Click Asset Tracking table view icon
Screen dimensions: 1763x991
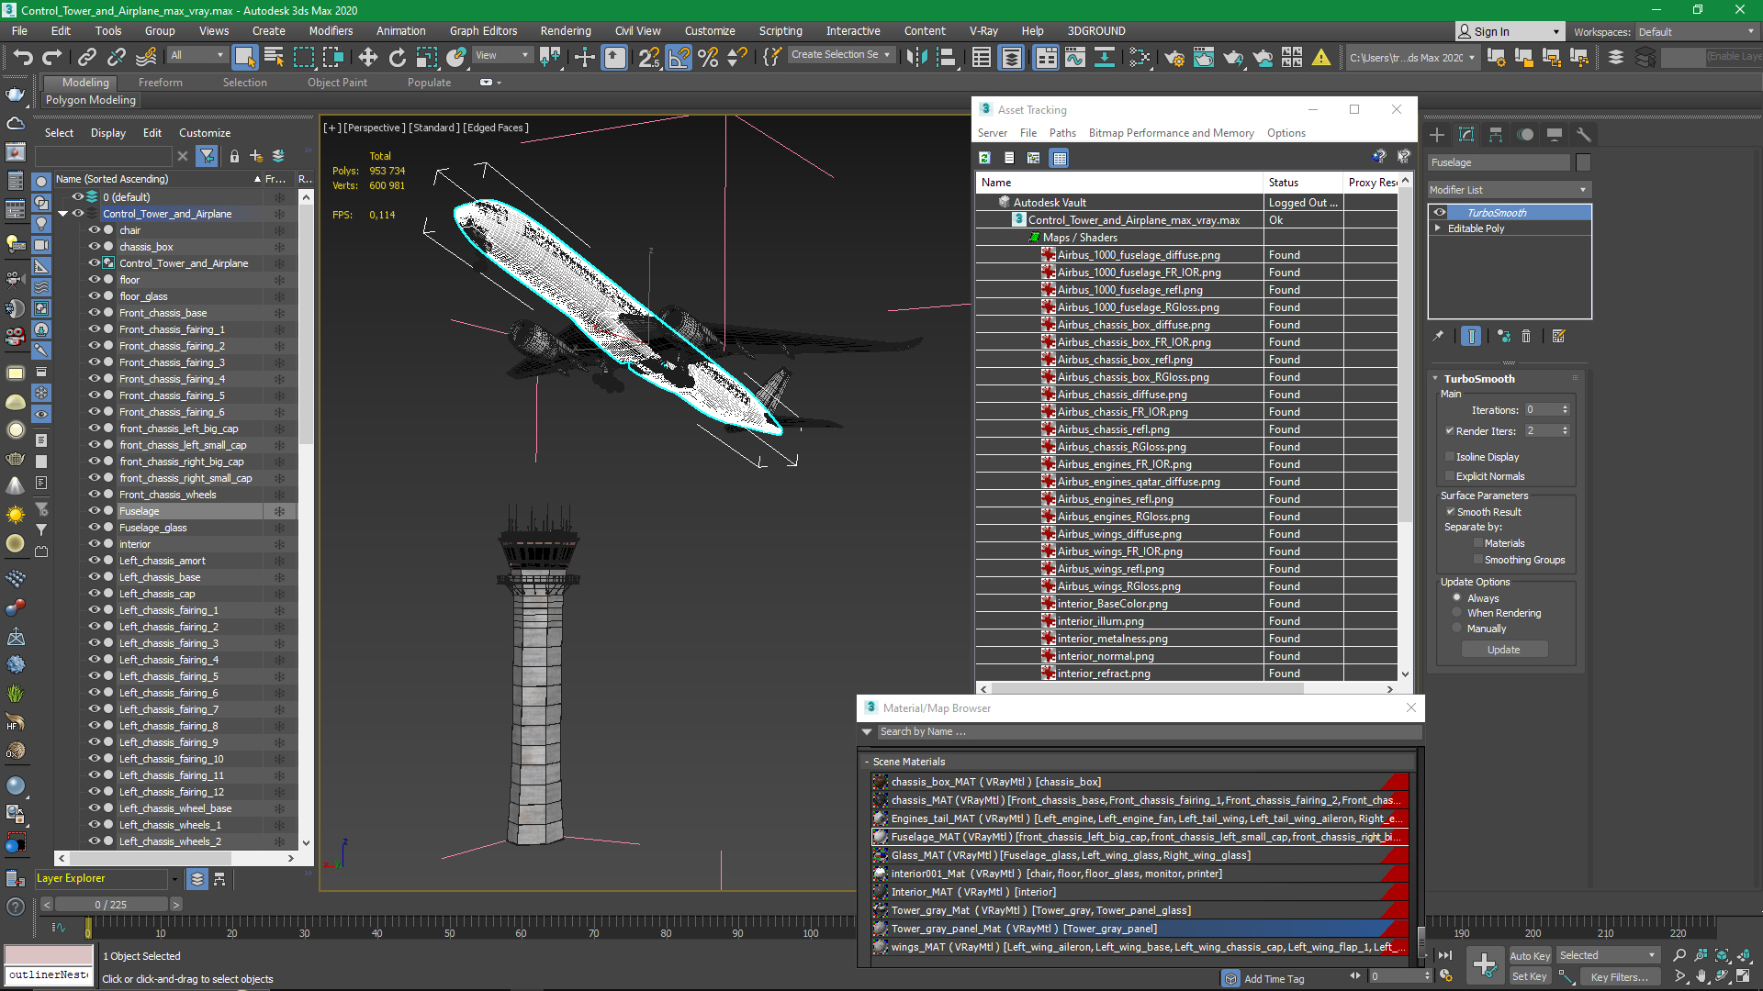[1060, 158]
